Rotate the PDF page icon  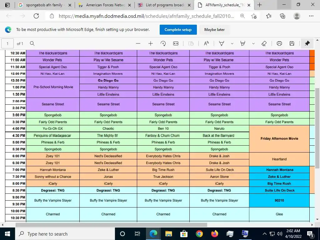coord(163,43)
